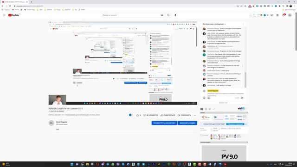
Task: Click the video player area
Action: click(123, 63)
